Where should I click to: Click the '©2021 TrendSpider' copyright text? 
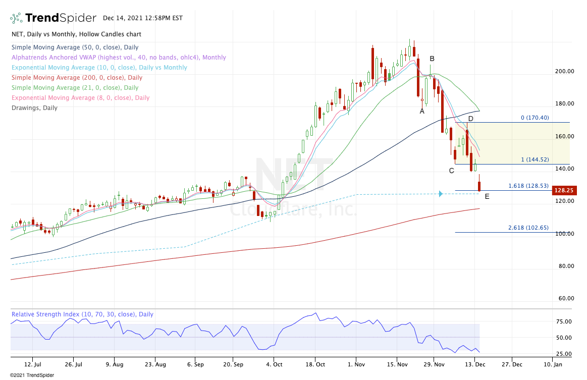32,375
